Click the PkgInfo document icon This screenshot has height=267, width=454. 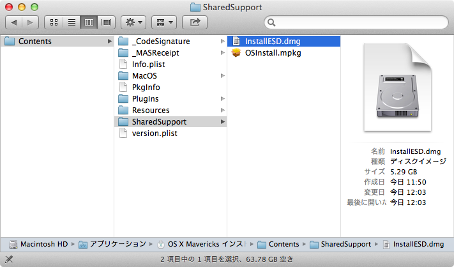coord(123,87)
